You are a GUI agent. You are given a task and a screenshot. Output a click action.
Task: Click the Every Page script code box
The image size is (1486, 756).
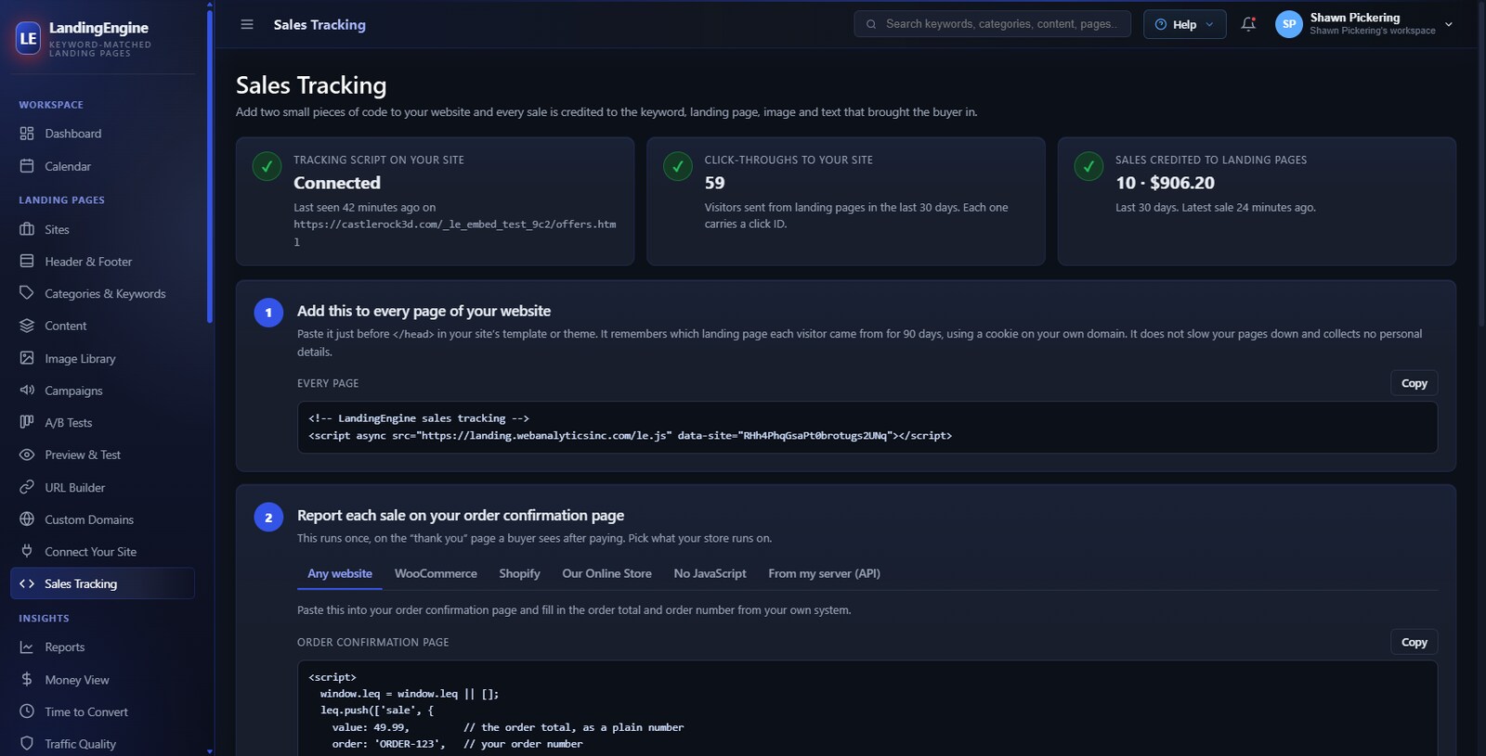pyautogui.click(x=867, y=427)
